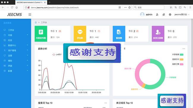Click the 累计: 124 text
The image size is (193, 108).
tap(55, 37)
